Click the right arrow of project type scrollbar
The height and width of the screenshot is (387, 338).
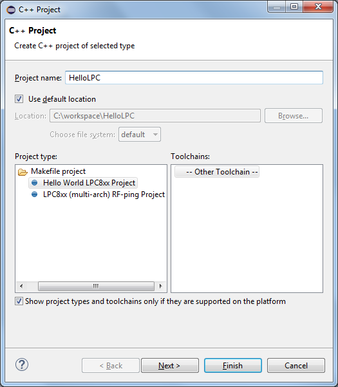(x=160, y=286)
